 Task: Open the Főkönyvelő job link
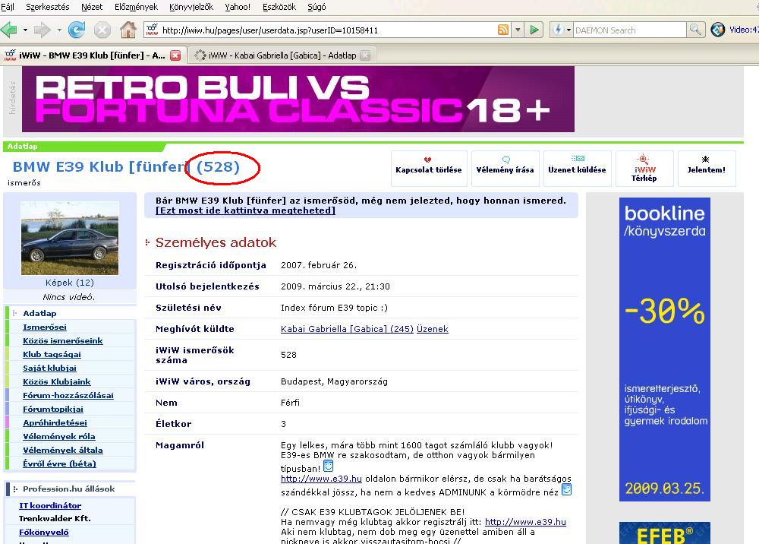(x=43, y=532)
